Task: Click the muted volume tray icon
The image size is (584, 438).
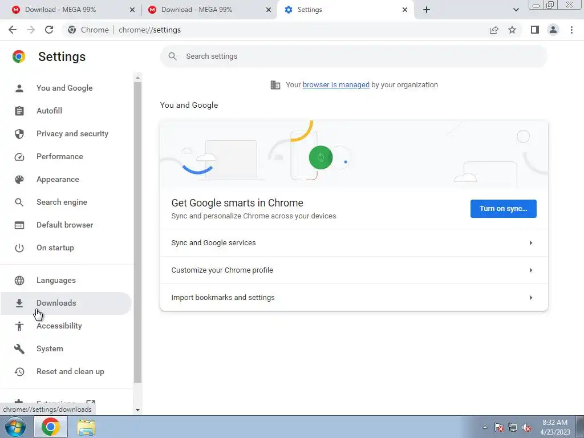Action: point(526,428)
